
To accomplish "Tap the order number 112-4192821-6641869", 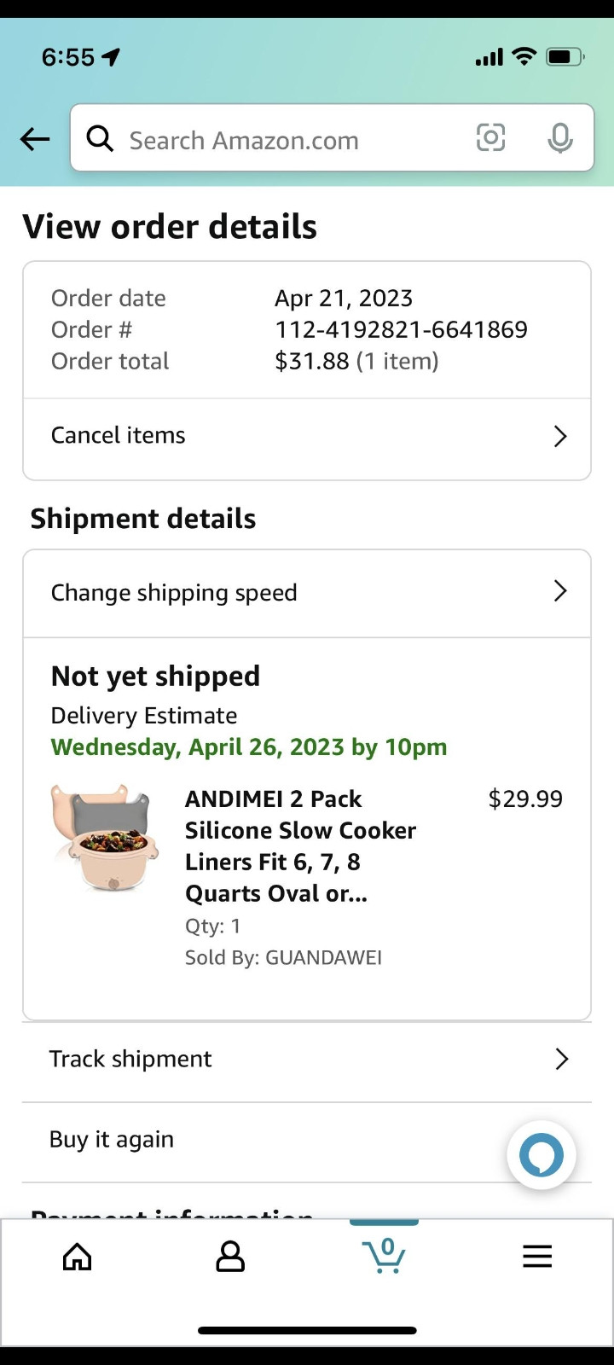I will click(401, 329).
